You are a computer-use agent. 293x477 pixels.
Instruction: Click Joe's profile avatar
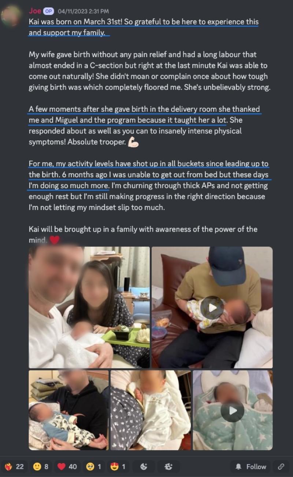coord(11,16)
